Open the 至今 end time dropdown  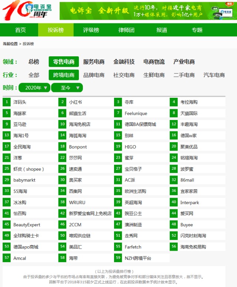67,88
